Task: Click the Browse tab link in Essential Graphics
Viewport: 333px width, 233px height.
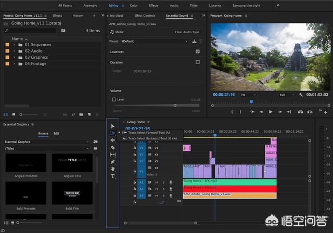Action: (43, 133)
